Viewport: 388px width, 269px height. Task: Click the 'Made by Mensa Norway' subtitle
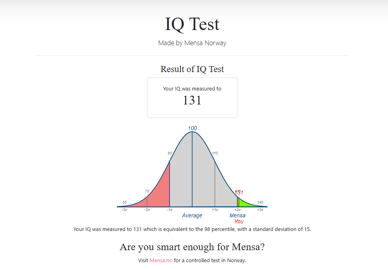tap(192, 43)
